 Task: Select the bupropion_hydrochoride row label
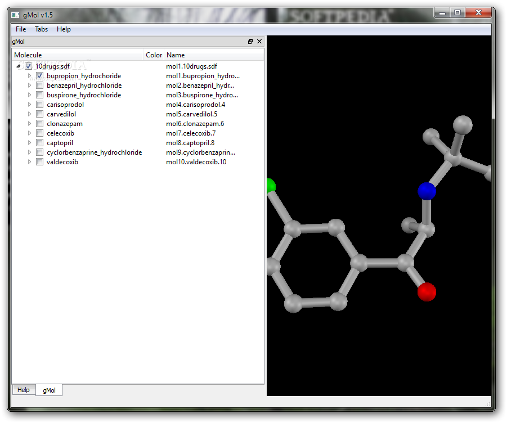[x=84, y=75]
